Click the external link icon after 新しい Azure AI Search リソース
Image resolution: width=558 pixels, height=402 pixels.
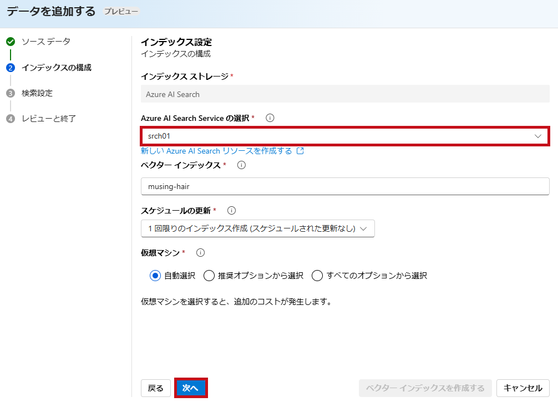tap(300, 151)
